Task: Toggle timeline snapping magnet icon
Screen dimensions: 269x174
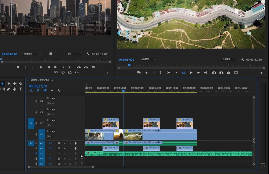Action: pyautogui.click(x=38, y=91)
